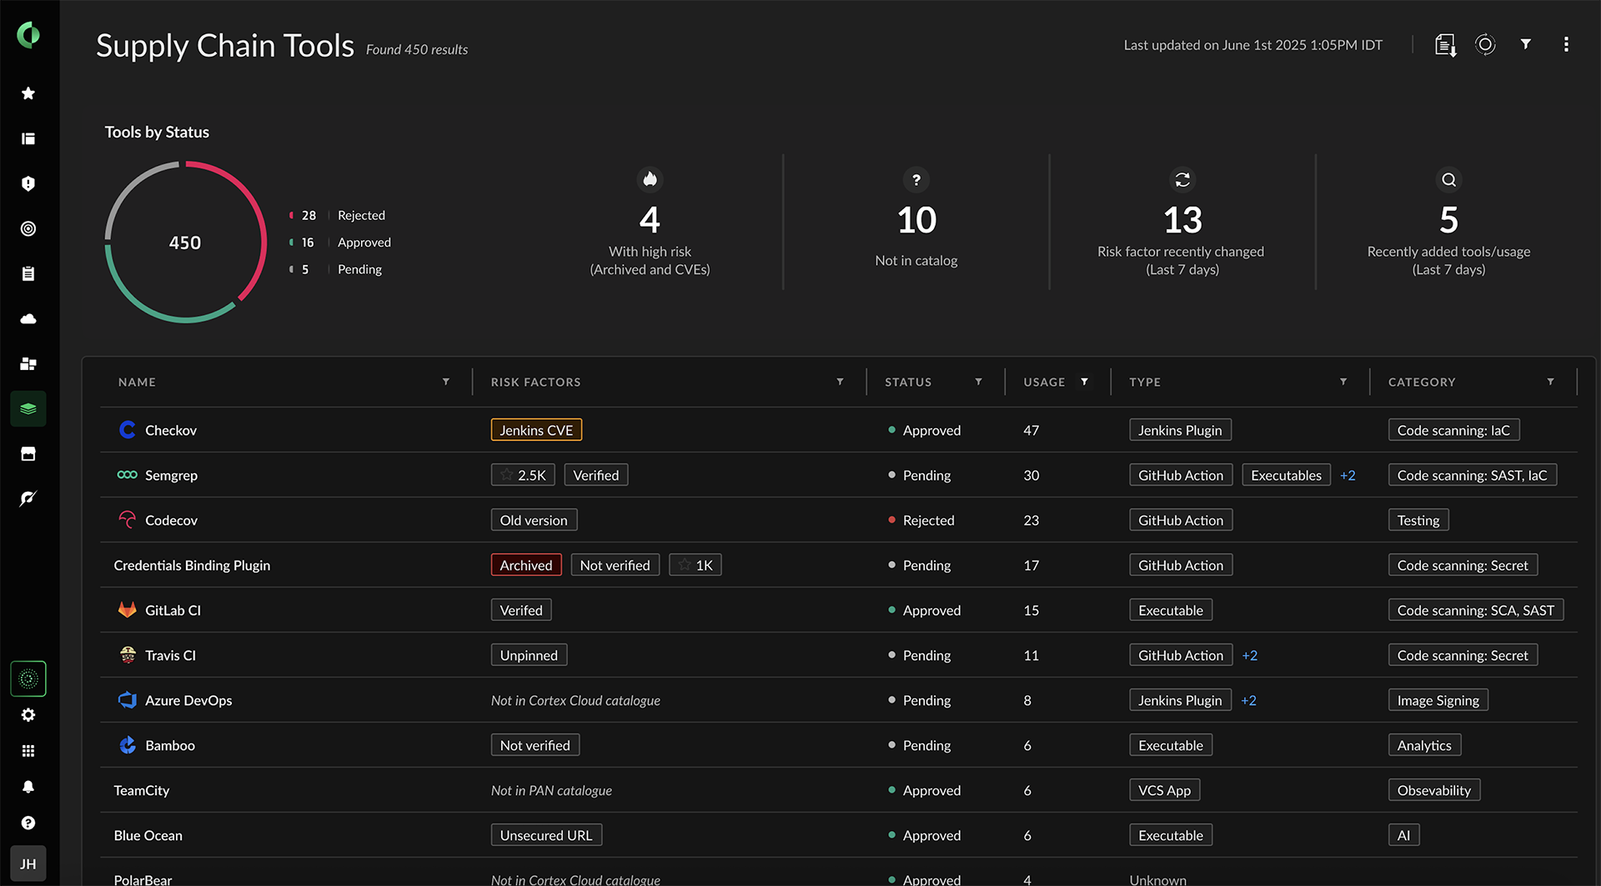Viewport: 1601px width, 886px height.
Task: Click the notifications bell icon
Action: [x=28, y=787]
